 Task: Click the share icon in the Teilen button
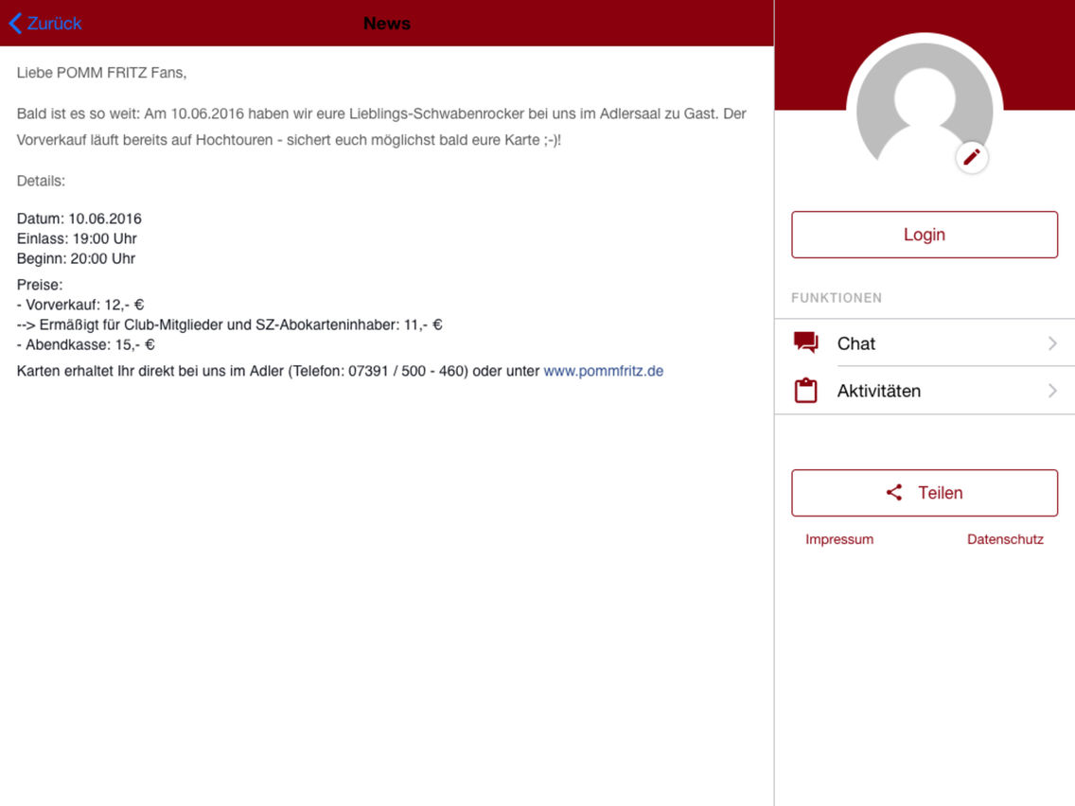tap(894, 492)
